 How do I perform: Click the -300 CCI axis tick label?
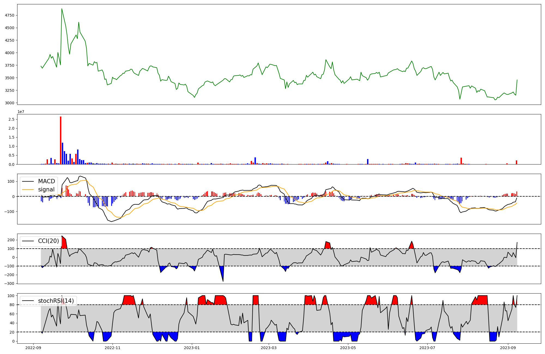pyautogui.click(x=9, y=283)
